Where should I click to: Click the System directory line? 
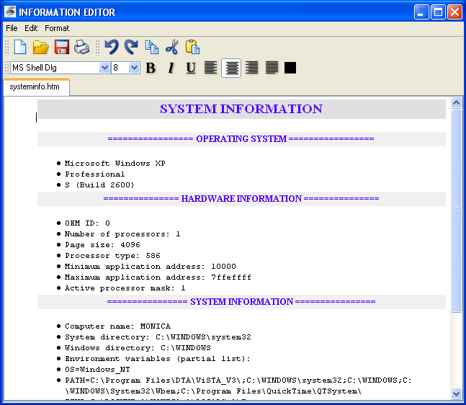click(x=158, y=337)
